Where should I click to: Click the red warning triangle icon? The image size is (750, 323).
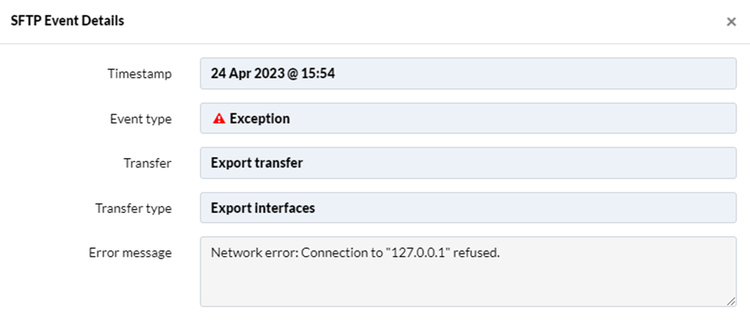(x=219, y=119)
